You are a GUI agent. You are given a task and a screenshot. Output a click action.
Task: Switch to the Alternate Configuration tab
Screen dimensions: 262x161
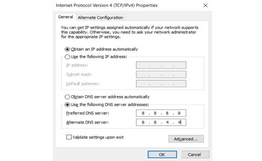click(100, 18)
